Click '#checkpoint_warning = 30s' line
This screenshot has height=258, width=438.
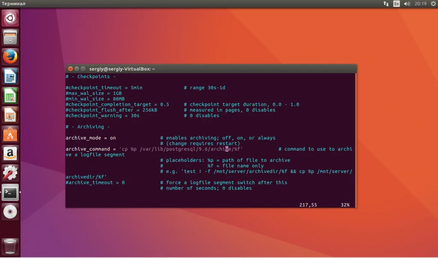coord(103,115)
